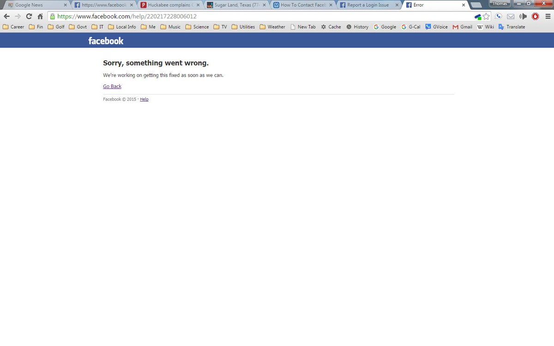Close the Sugar Land, Texas tab
The width and height of the screenshot is (554, 346).
tap(264, 5)
